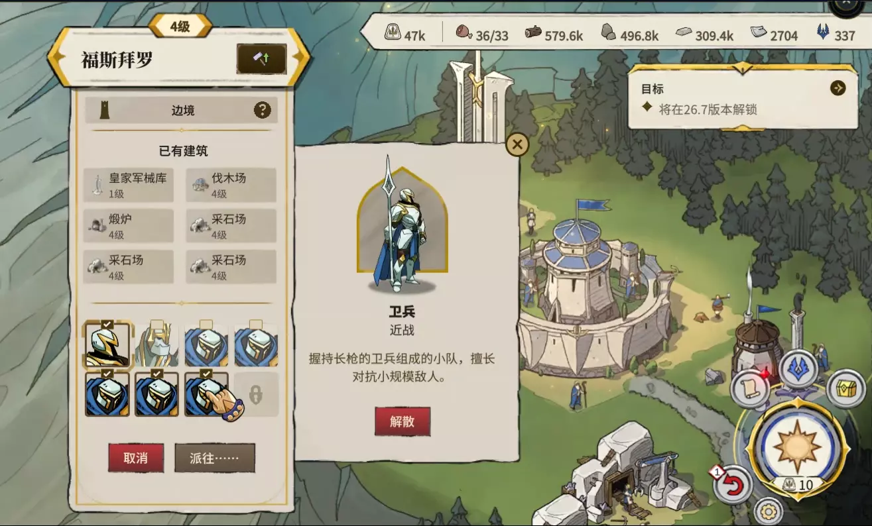872x526 pixels.
Task: Click the hammer upgrade icon beside 福斯拜罗
Action: (262, 59)
